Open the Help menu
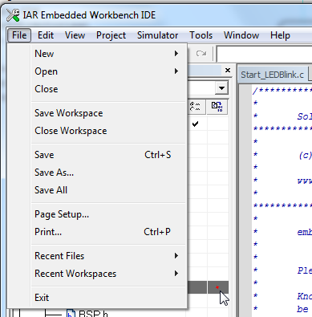Viewport: 312px width, 317px height. pos(280,35)
